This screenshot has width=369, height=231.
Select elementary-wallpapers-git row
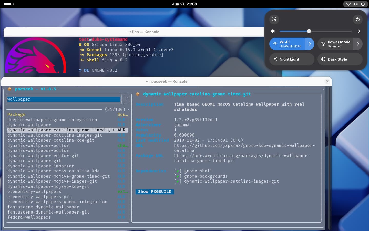67,197
